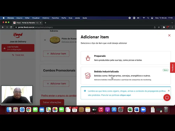Select the iFood Portal do Parceiro tab
Screen dimensions: 175x131
[27, 23]
